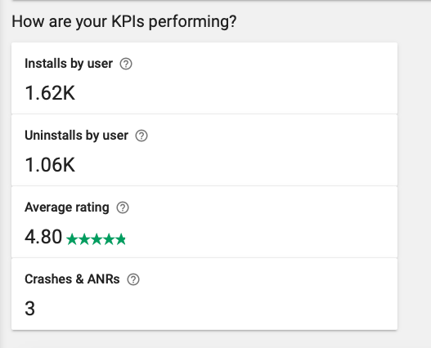431x348 pixels.
Task: Open the Average rating title text
Action: [x=67, y=207]
